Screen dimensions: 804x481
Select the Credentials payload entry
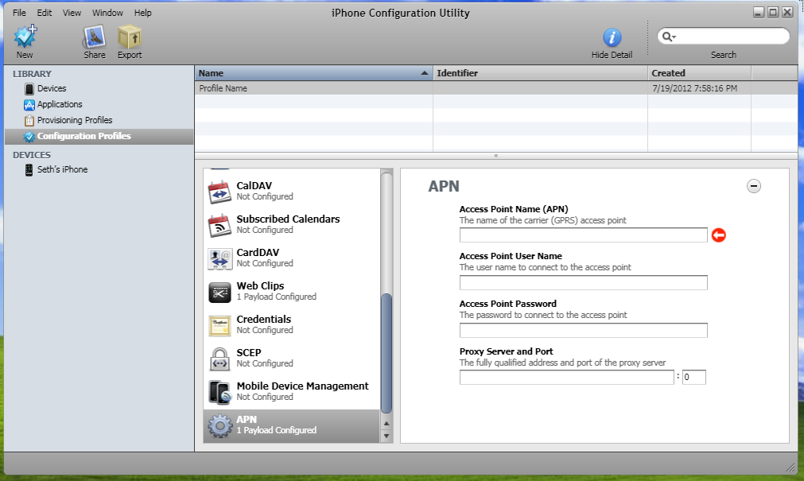point(291,324)
